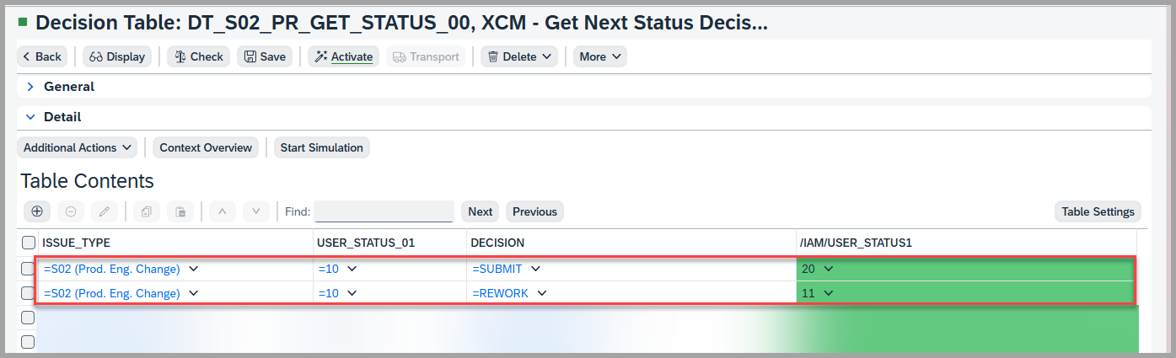Collapse the Detail section
The height and width of the screenshot is (358, 1176).
point(30,117)
